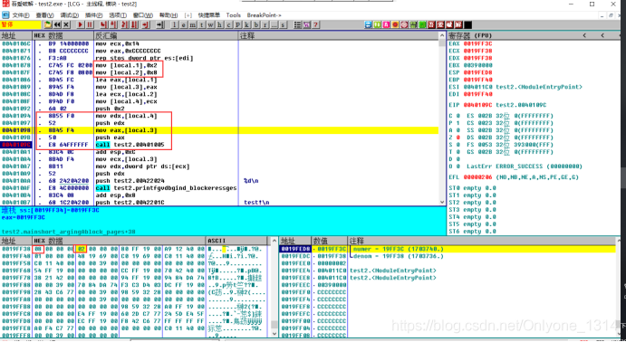The image size is (626, 342).
Task: Open the run trace with the '...' button
Action: 274,24
